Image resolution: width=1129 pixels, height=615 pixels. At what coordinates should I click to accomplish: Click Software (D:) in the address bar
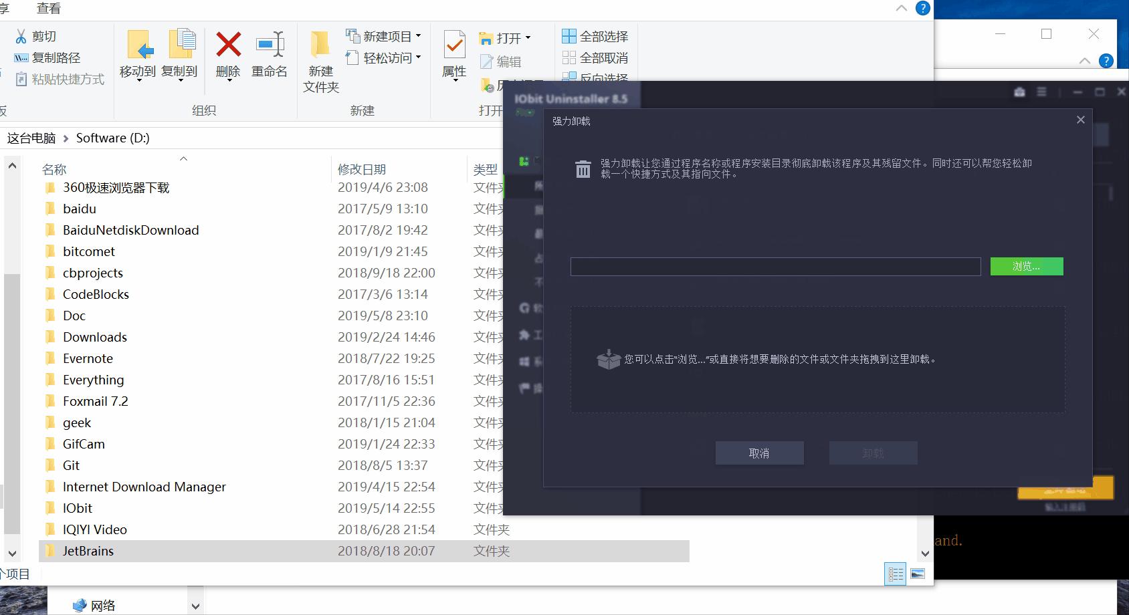click(113, 138)
